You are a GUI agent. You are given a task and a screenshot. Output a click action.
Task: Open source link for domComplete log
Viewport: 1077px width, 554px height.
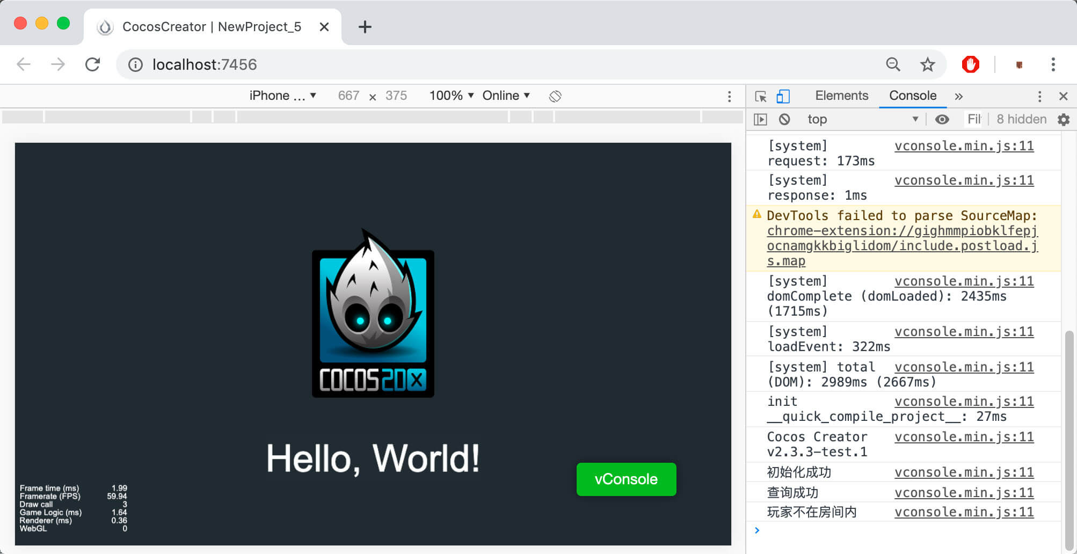964,281
